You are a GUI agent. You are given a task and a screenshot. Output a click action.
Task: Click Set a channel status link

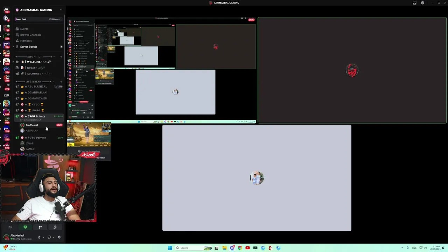click(31, 120)
